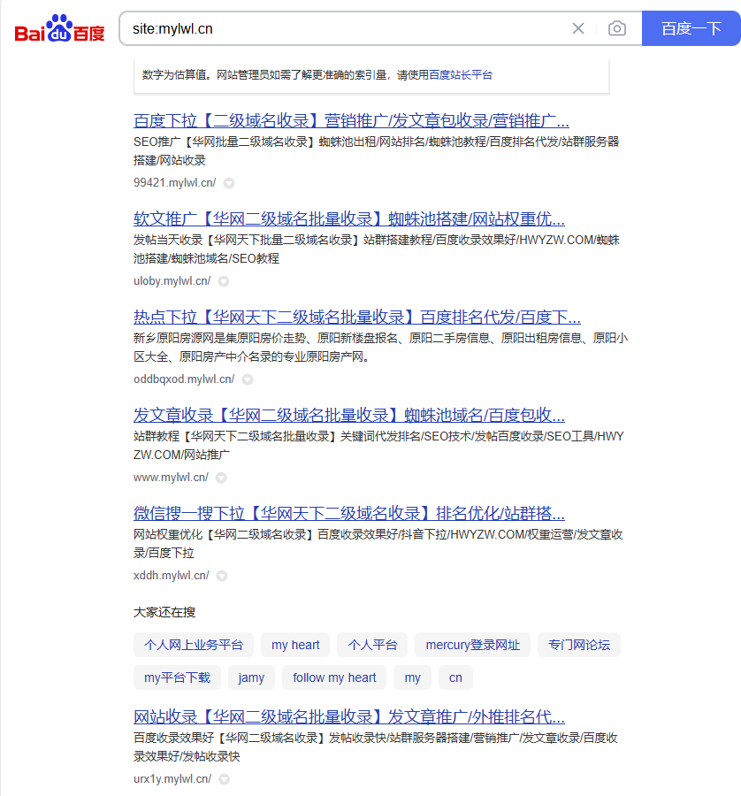Click snippet starting with 发帖当天收录
Viewport: 741px width, 796px height.
coord(376,249)
